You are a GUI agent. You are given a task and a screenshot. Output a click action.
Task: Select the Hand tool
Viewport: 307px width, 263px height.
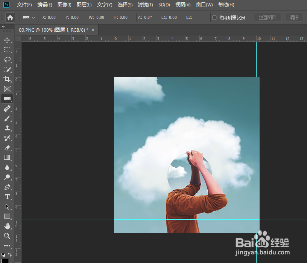(7, 226)
